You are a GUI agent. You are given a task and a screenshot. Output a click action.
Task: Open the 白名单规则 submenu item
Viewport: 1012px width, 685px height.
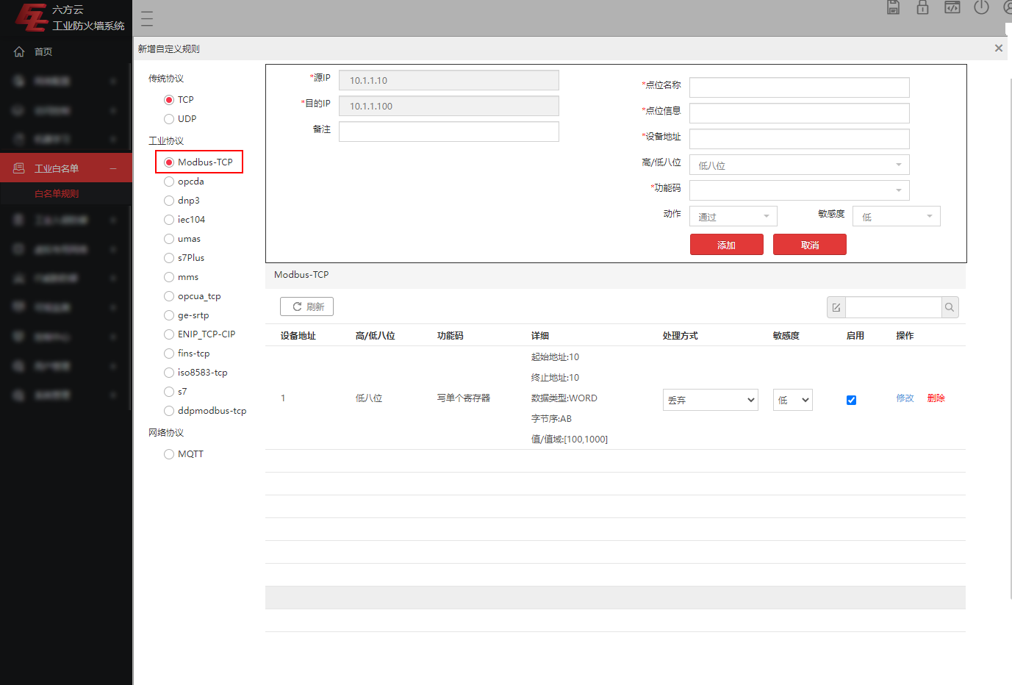tap(57, 194)
